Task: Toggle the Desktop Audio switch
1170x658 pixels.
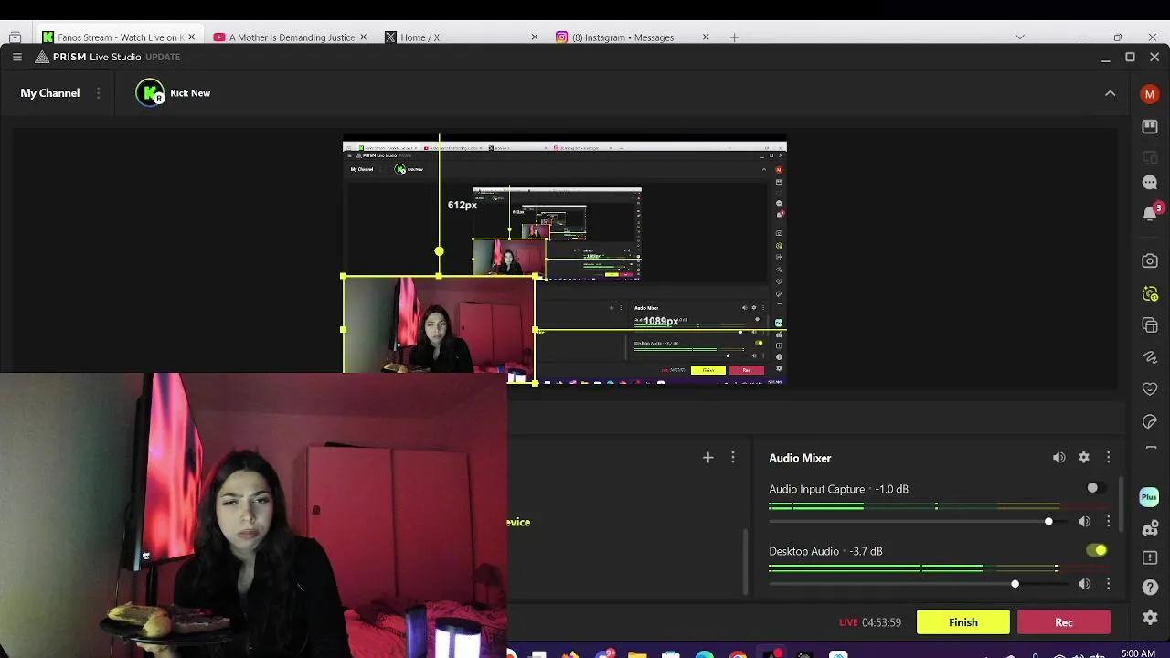Action: pyautogui.click(x=1096, y=550)
